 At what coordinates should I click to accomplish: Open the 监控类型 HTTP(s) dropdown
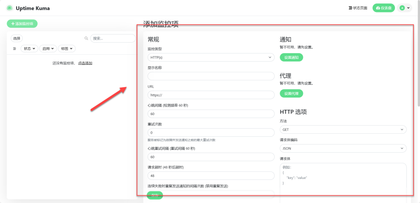click(211, 57)
